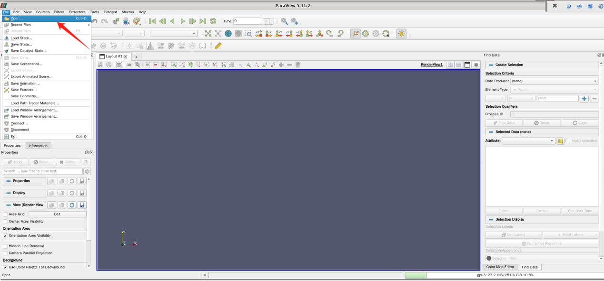The height and width of the screenshot is (281, 604).
Task: Click the Play animation button
Action: pyautogui.click(x=182, y=21)
